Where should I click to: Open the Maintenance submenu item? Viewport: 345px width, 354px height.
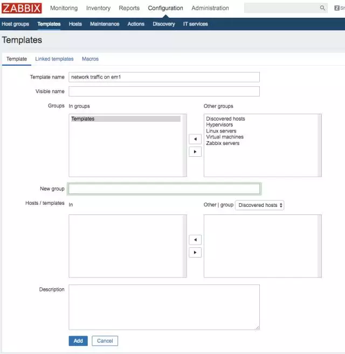point(105,24)
